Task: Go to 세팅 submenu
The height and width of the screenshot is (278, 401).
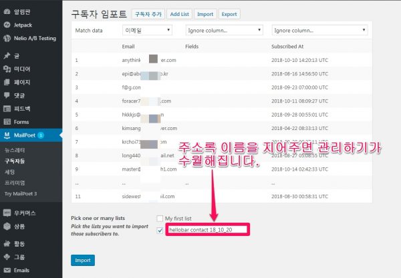Action: [10, 172]
